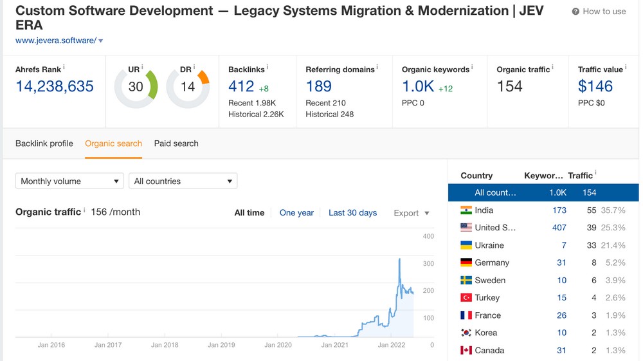
Task: Click the traffic peak on the chart line
Action: click(399, 259)
